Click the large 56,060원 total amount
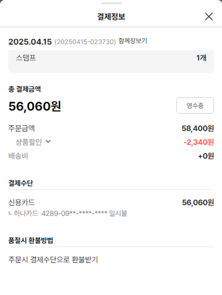The image size is (222, 295). (x=35, y=106)
